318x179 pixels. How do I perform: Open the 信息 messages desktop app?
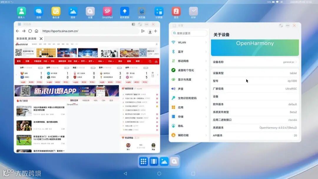click(39, 11)
